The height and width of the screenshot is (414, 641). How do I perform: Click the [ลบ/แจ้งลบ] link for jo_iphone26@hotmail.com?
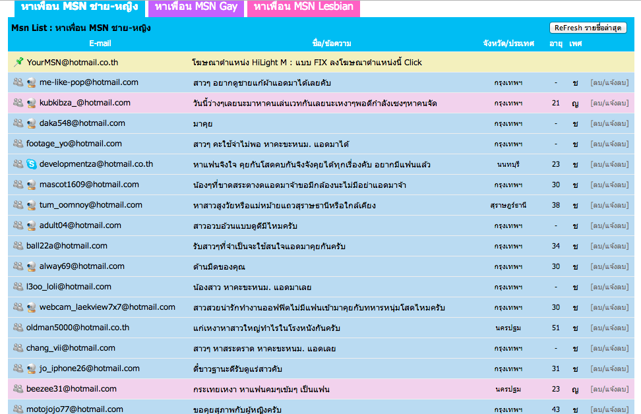609,369
